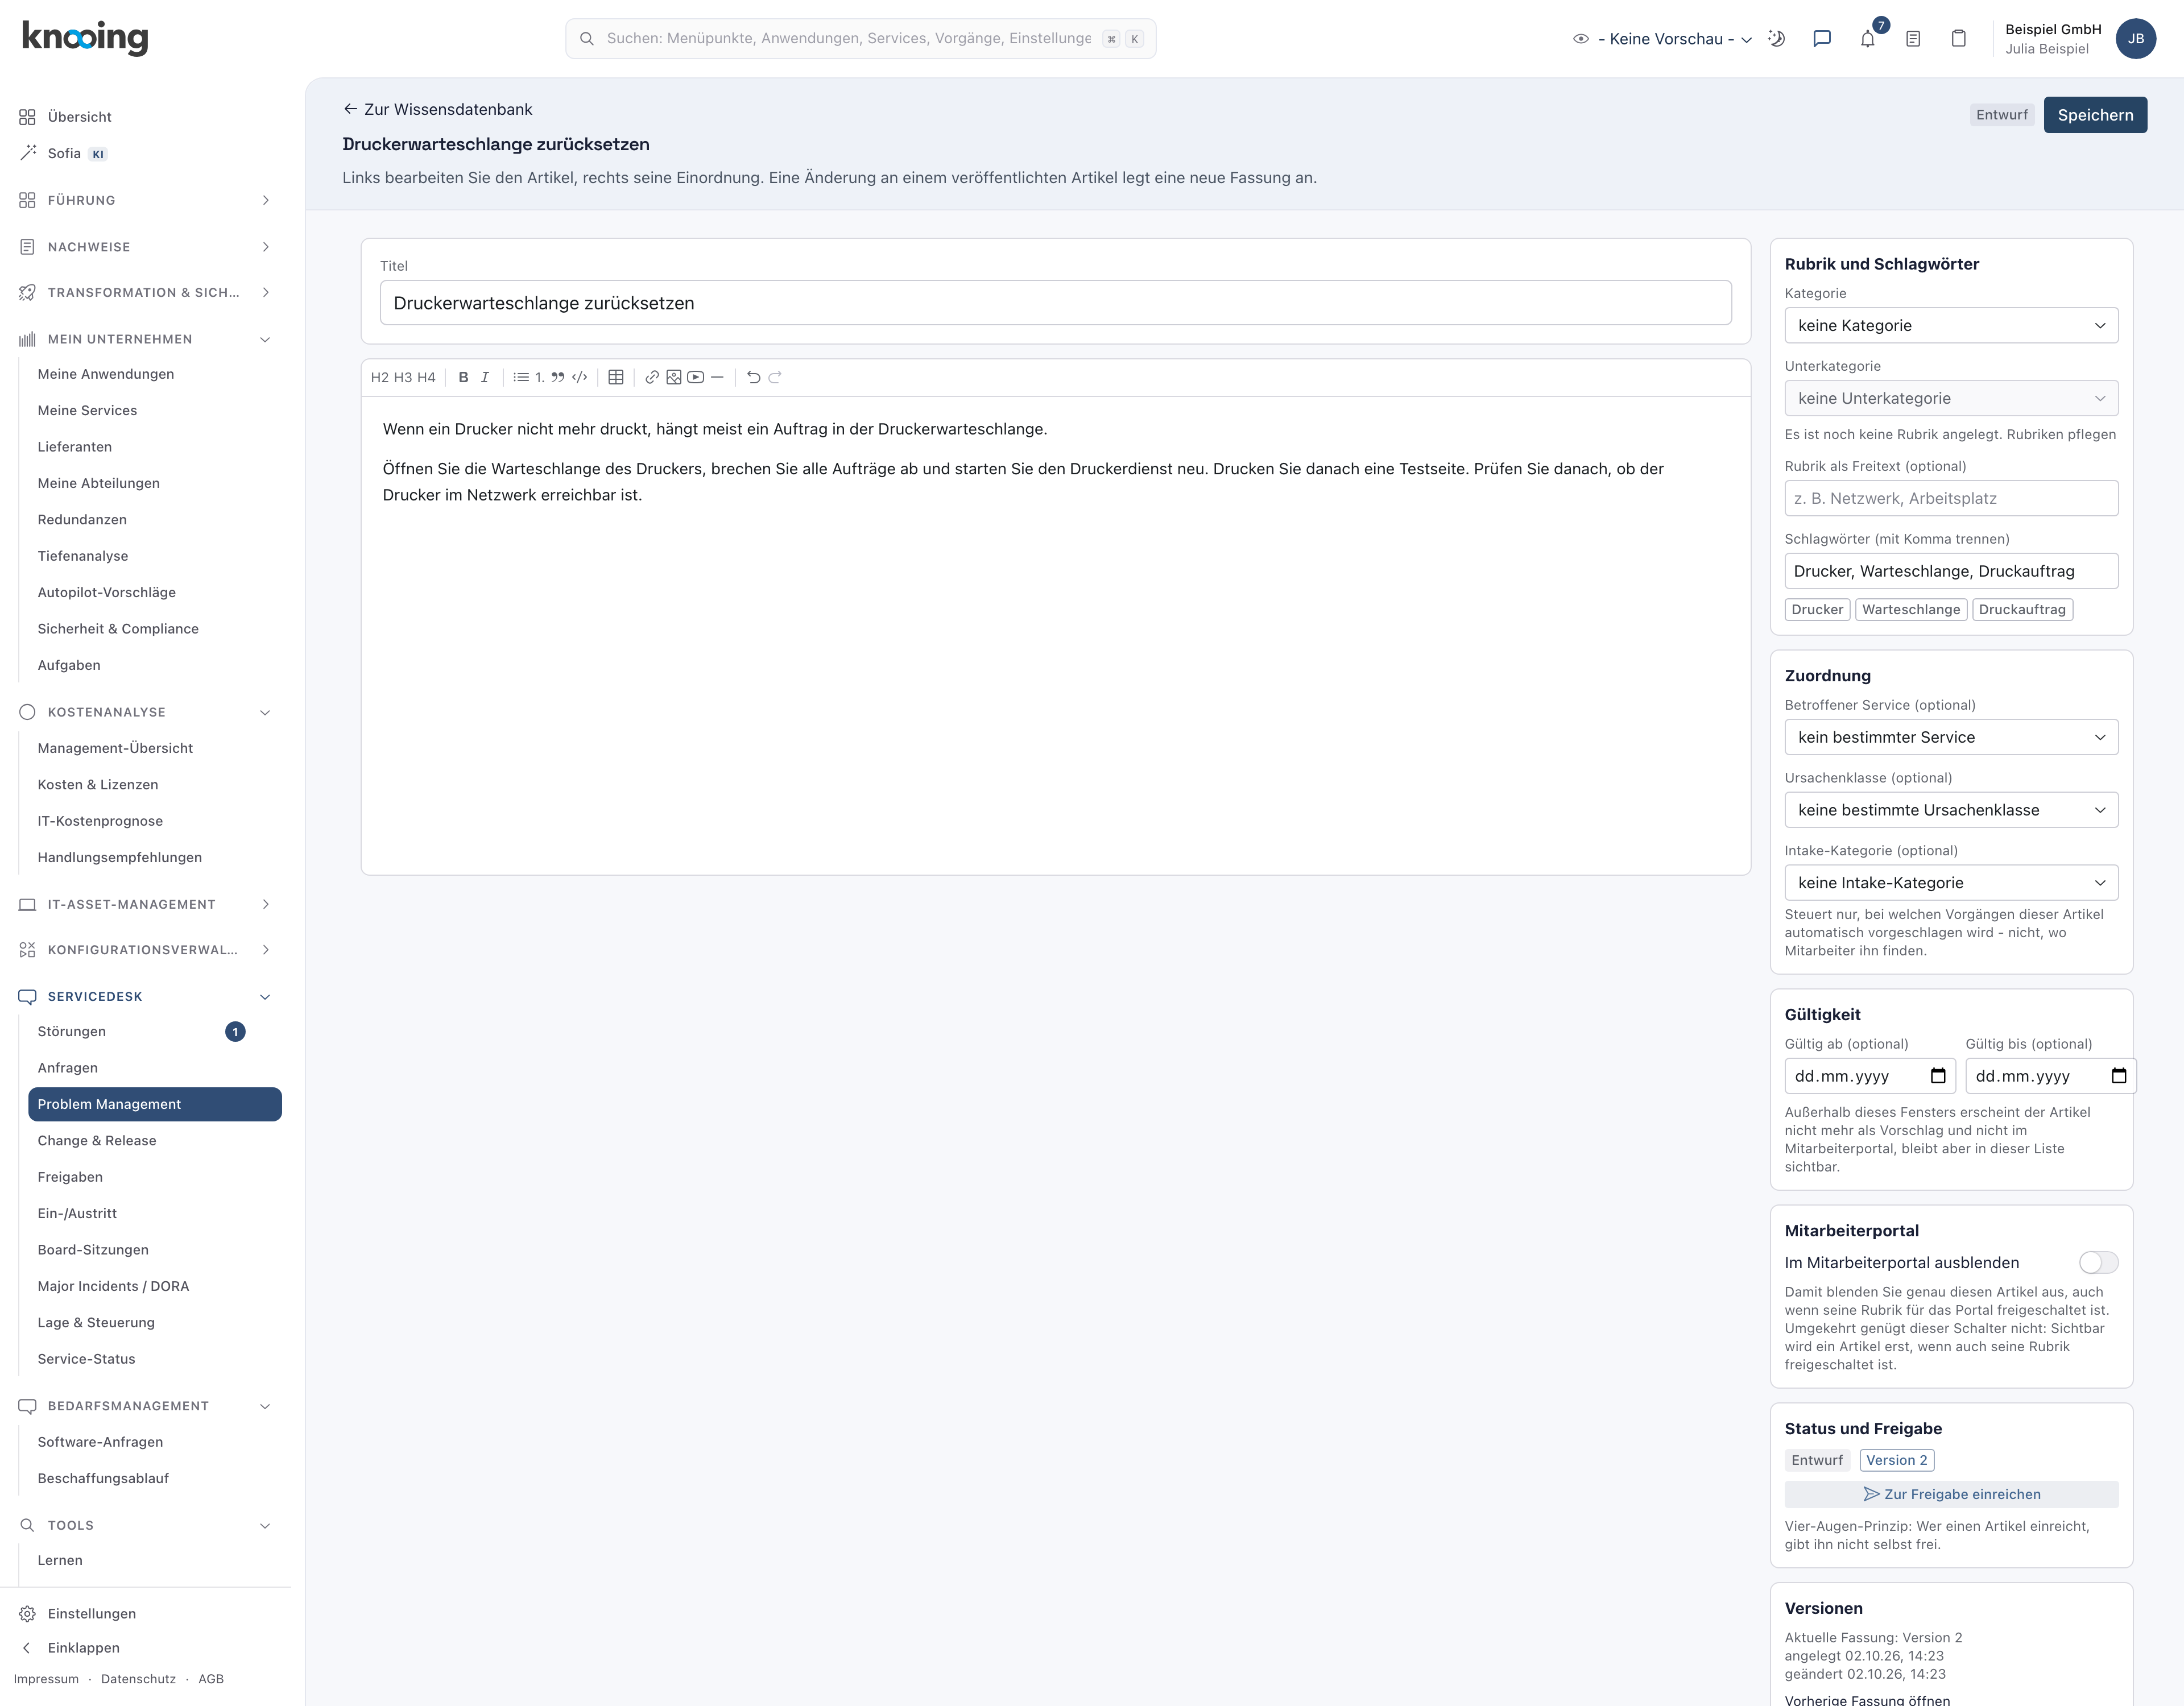Image resolution: width=2184 pixels, height=1706 pixels.
Task: Open Übersicht in the sidebar
Action: (x=79, y=117)
